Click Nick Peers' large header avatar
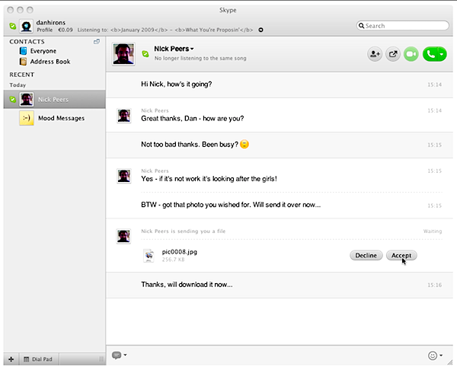 point(123,53)
